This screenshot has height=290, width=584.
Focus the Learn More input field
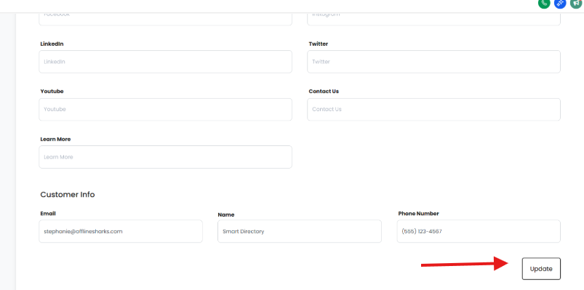point(165,157)
